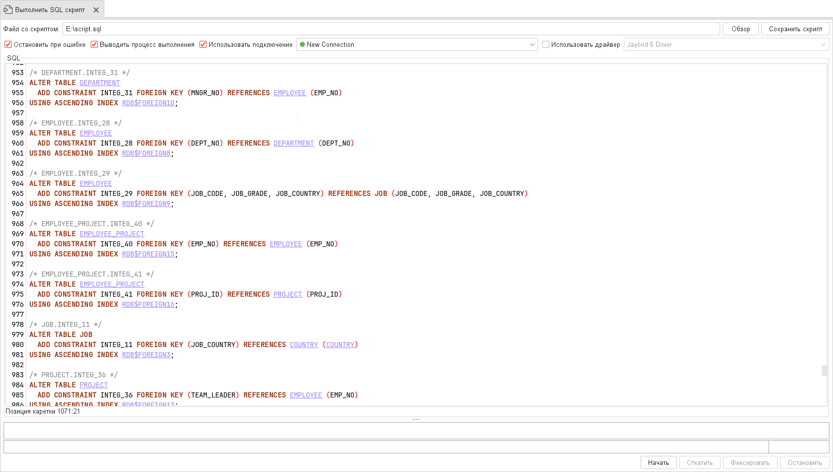Open the RDB$FOREIGN10 index hyperlink
Viewport: 833px width, 472px height.
[x=149, y=103]
